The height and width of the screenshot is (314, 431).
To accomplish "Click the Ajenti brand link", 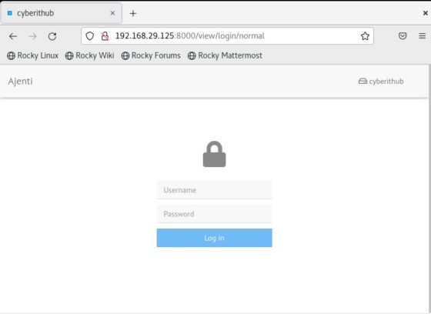I will click(20, 81).
